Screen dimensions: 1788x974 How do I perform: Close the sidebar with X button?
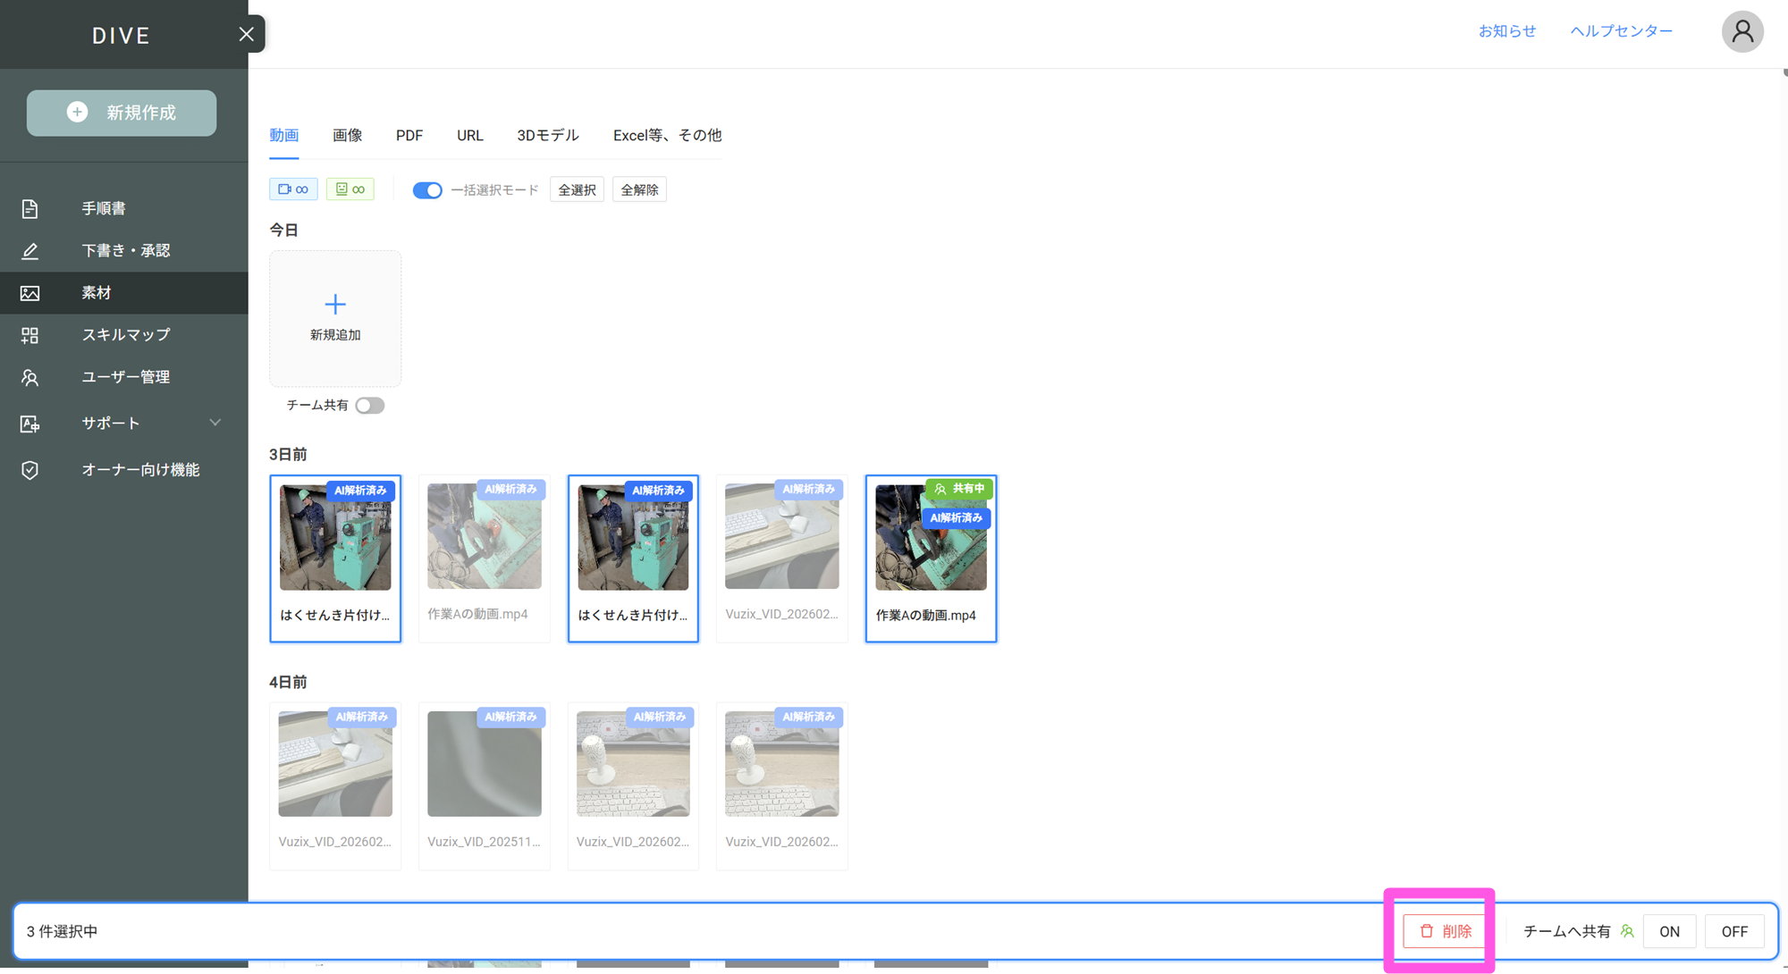247,34
